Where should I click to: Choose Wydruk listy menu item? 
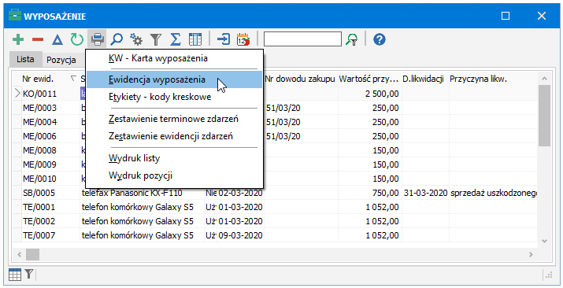coord(175,158)
